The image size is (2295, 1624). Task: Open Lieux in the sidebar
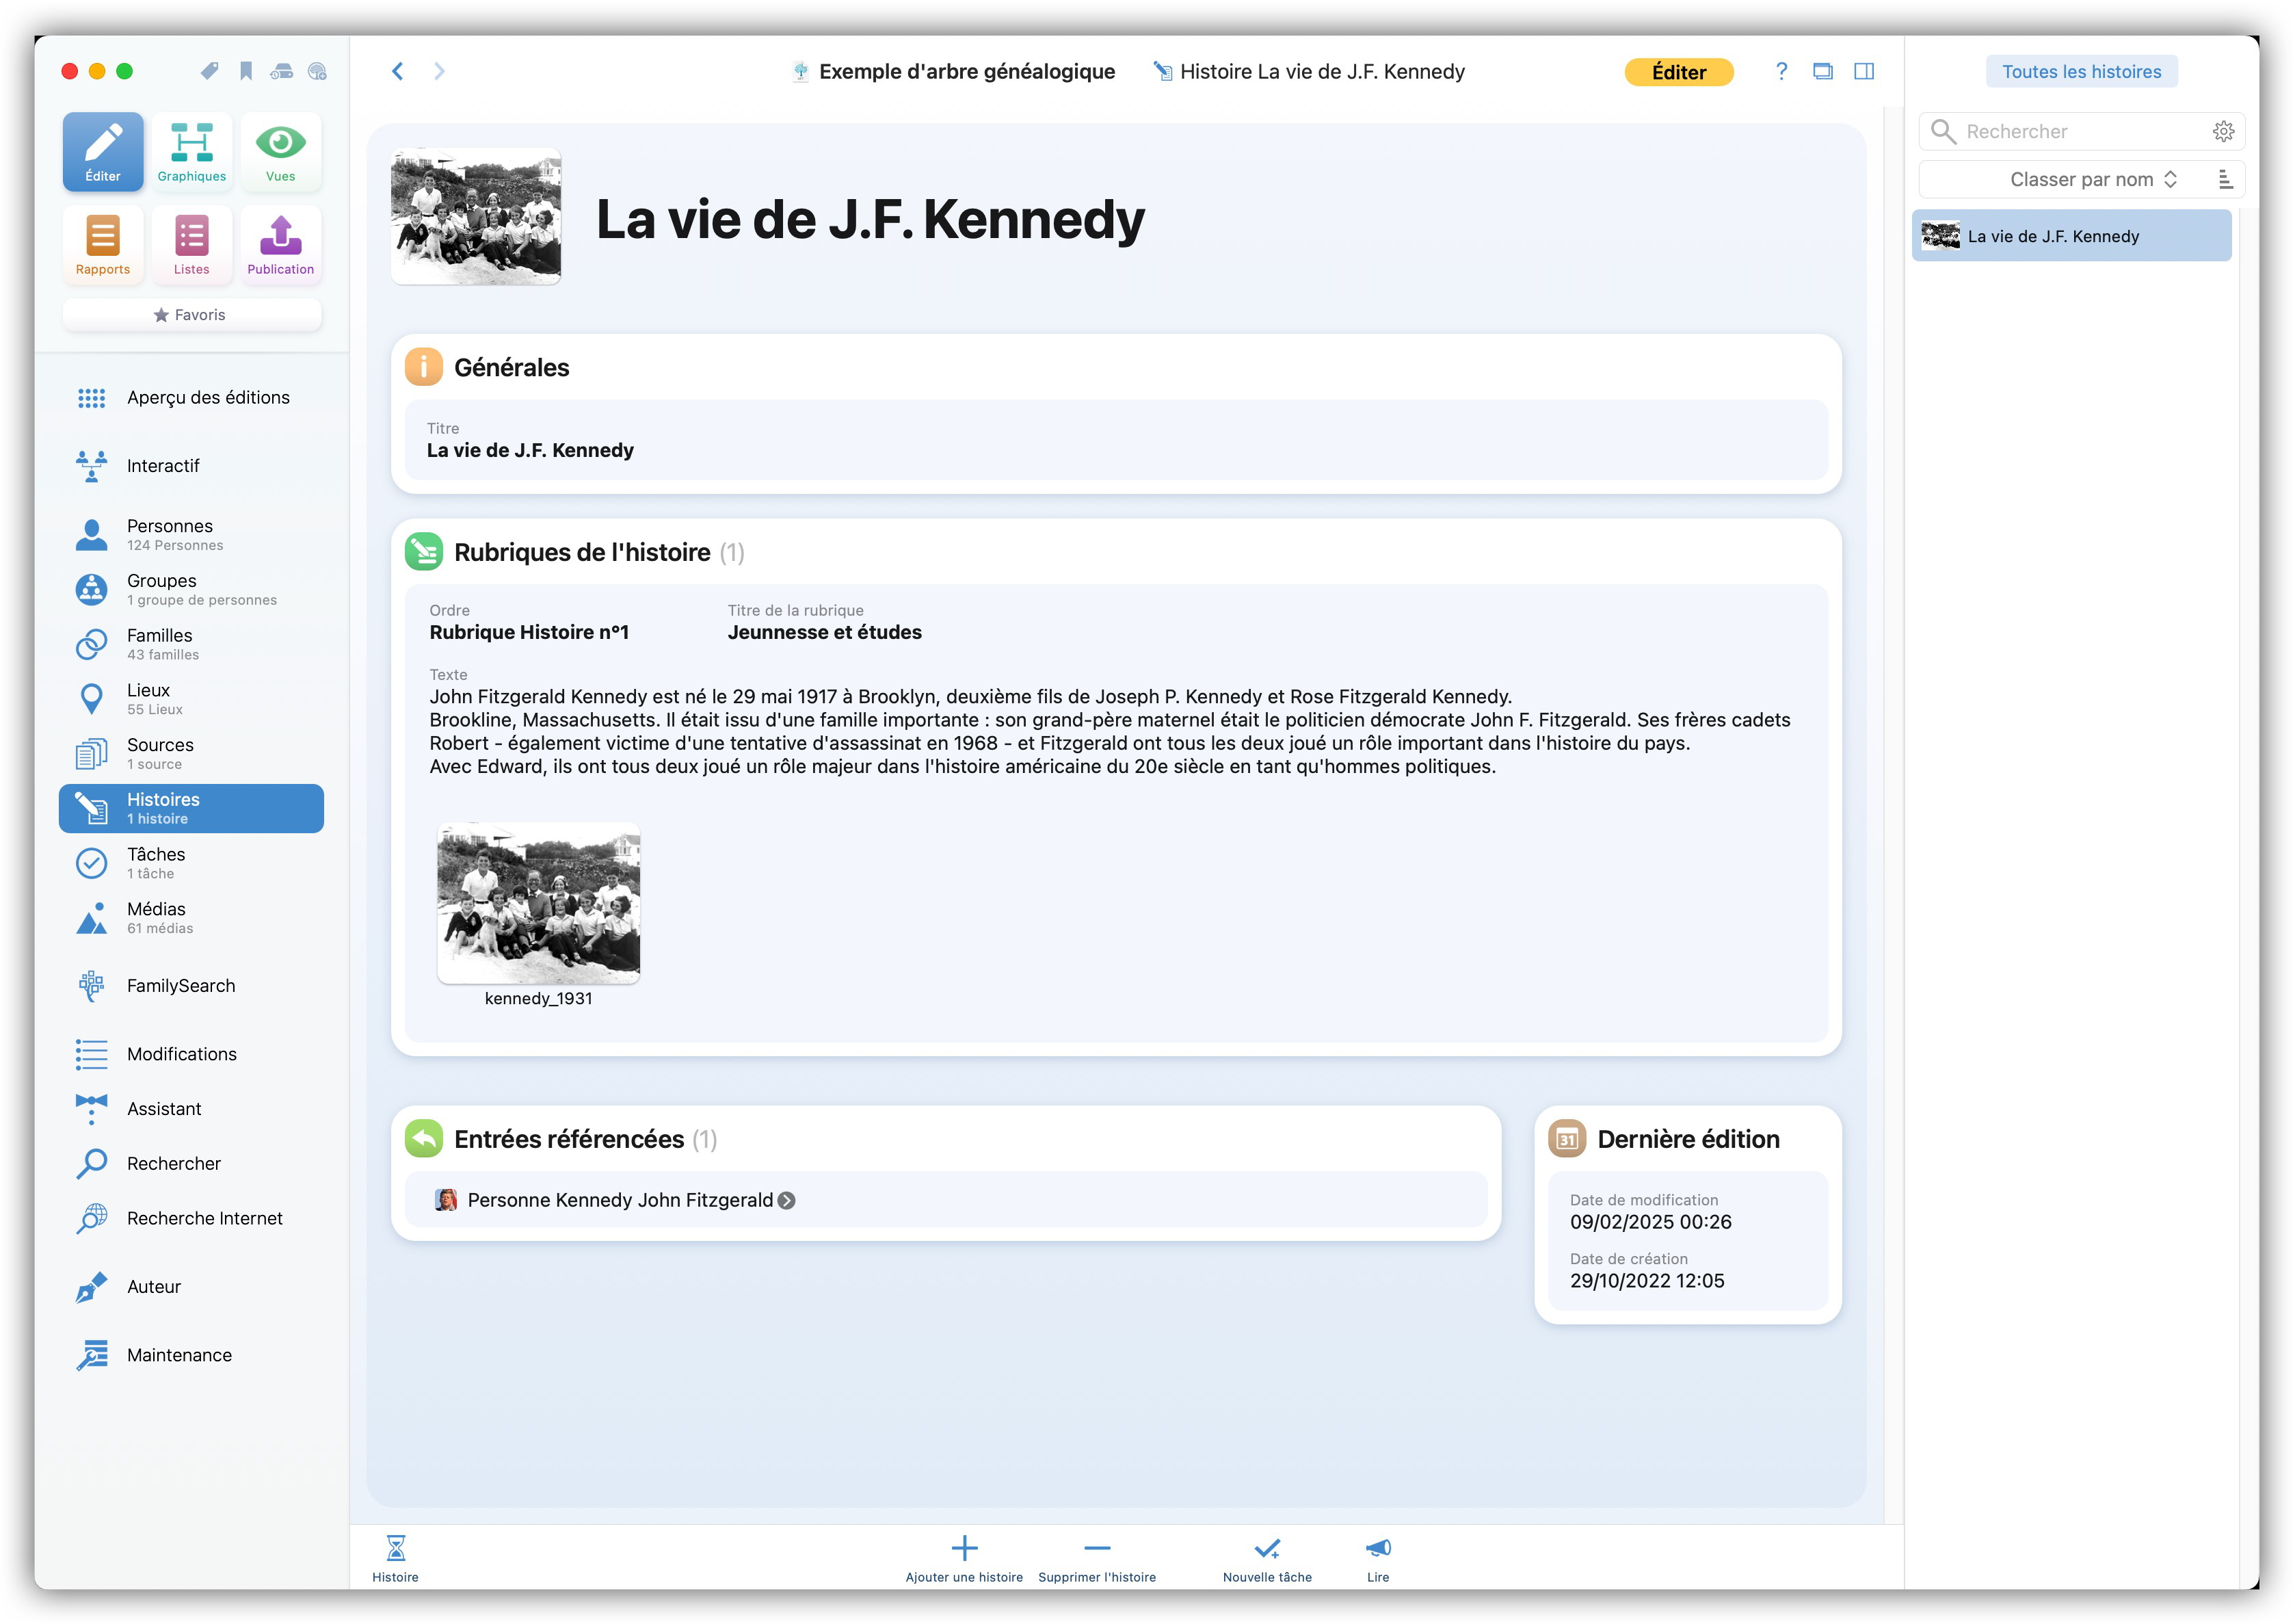point(192,700)
